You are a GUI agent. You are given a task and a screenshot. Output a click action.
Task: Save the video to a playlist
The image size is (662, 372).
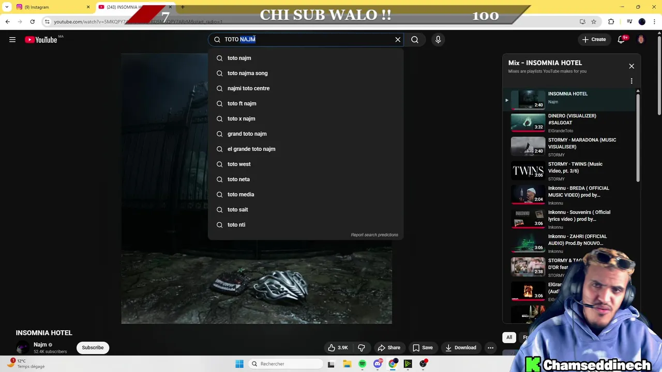coord(423,348)
